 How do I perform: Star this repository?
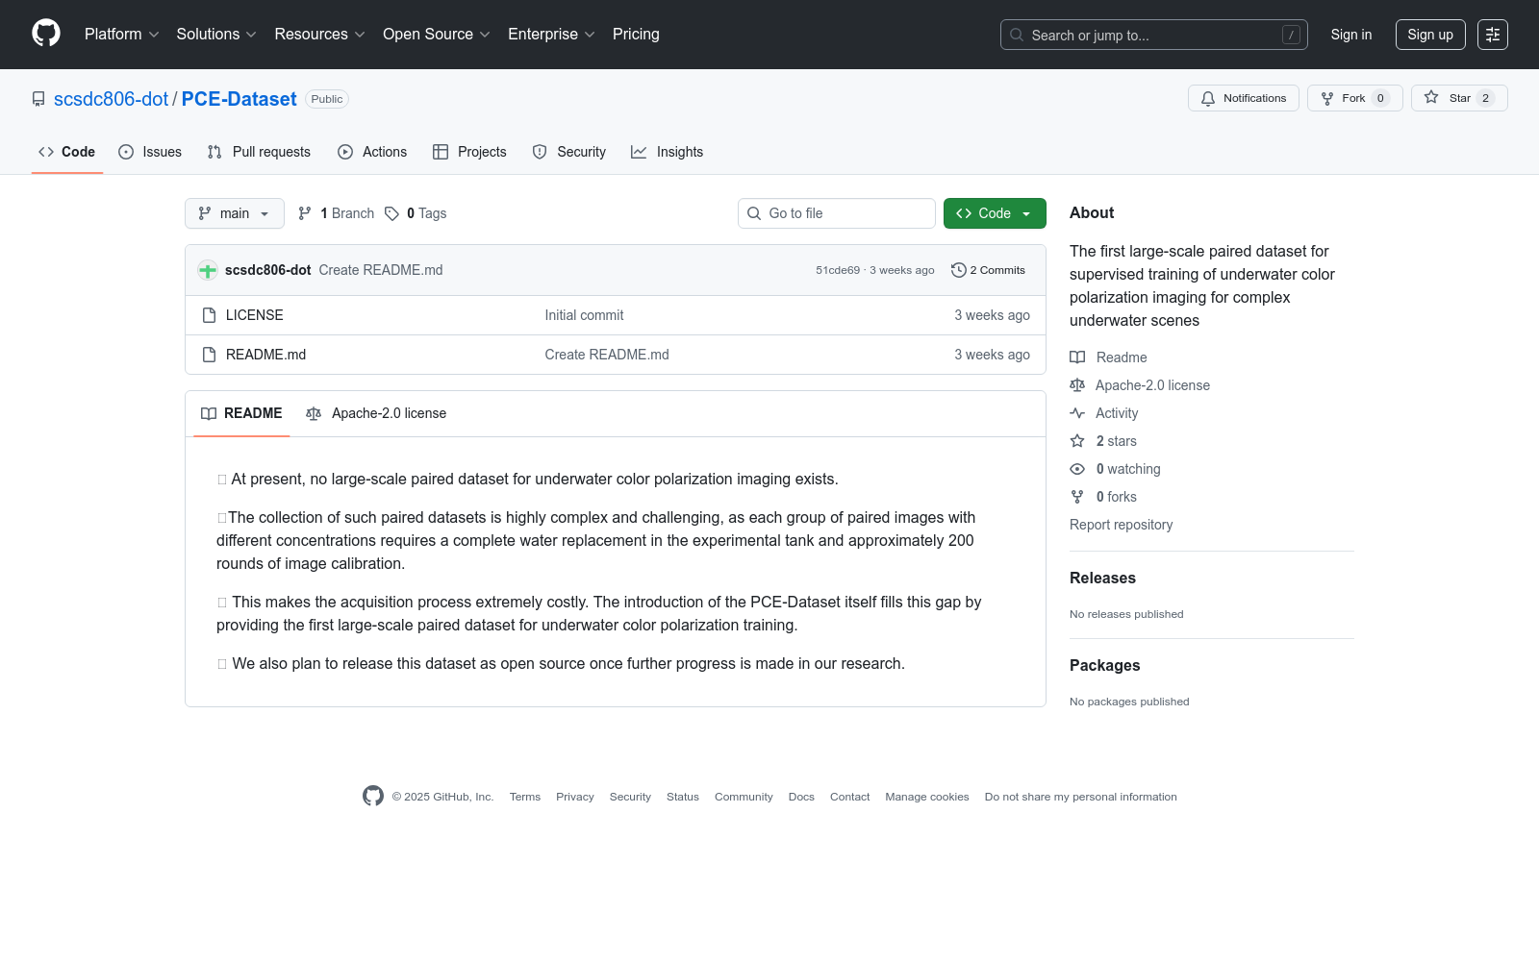click(x=1459, y=98)
